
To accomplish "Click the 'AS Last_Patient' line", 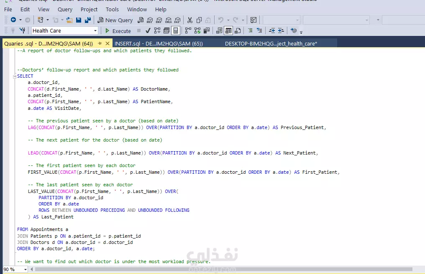I will [51, 217].
